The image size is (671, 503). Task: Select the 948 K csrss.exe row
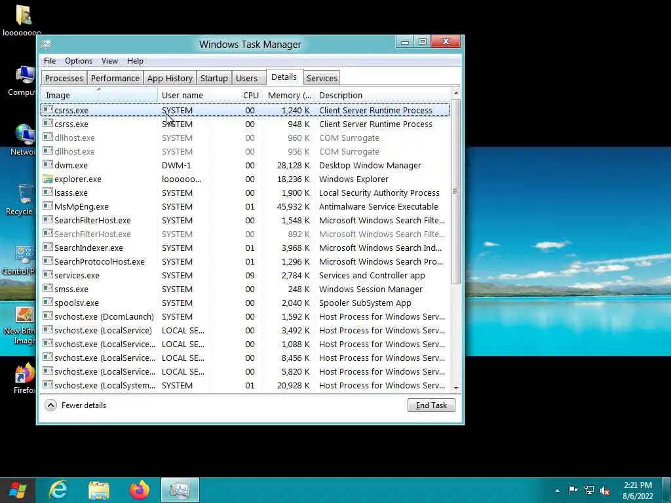245,124
